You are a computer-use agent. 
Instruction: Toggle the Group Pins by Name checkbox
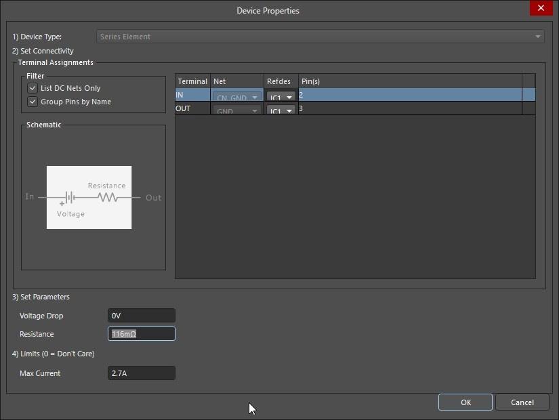(33, 102)
